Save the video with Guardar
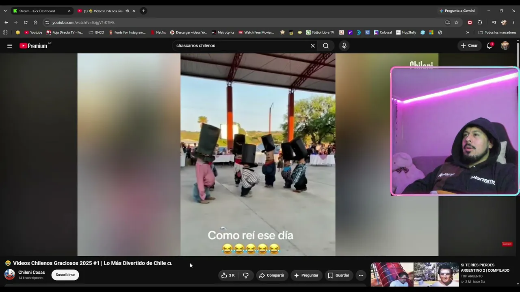 coord(338,275)
